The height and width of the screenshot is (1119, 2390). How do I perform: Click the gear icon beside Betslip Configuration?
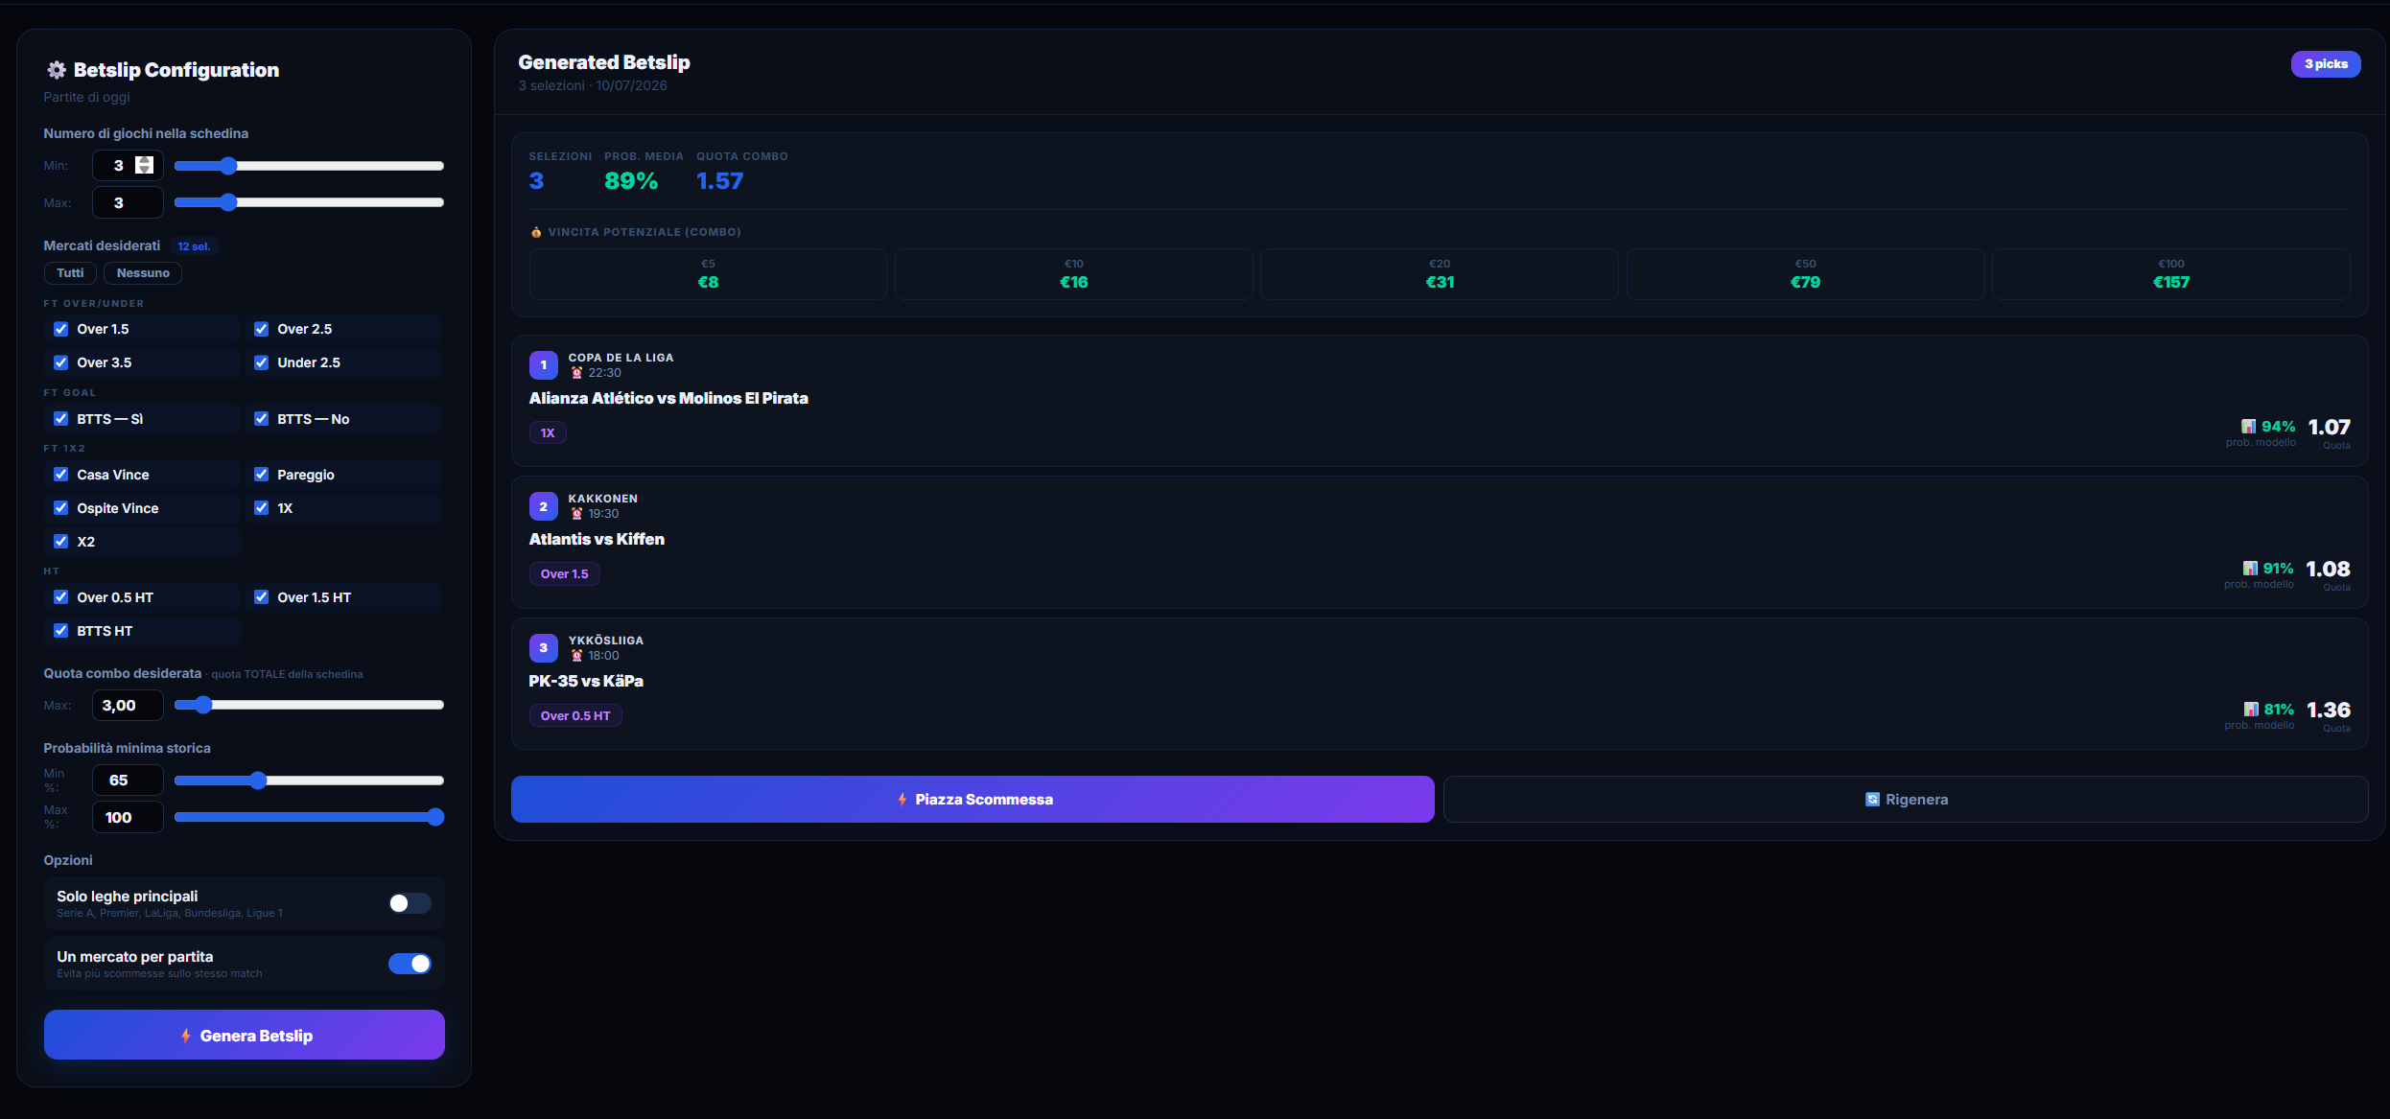pyautogui.click(x=57, y=70)
